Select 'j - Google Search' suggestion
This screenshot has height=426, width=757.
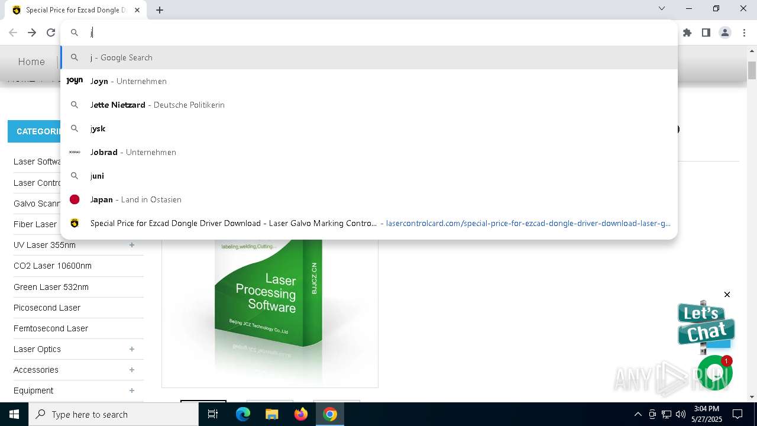click(369, 57)
